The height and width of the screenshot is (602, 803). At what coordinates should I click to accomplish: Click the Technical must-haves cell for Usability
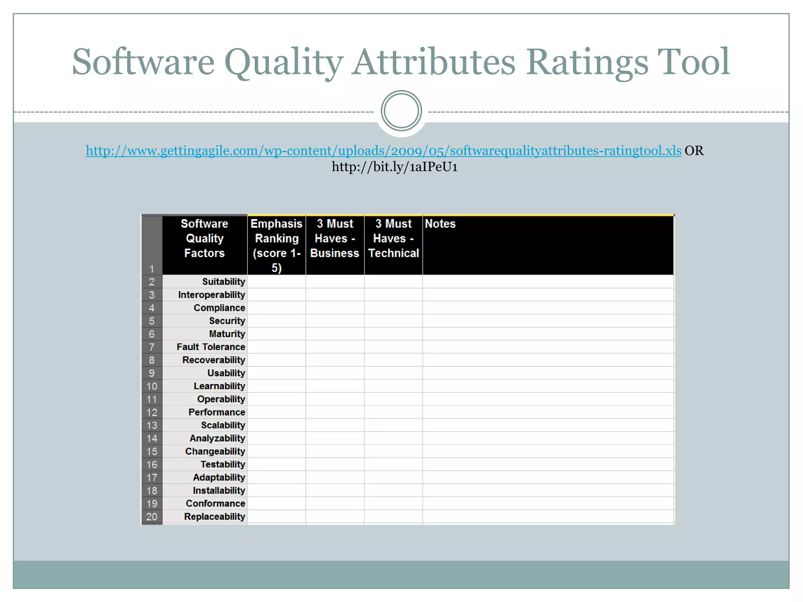click(x=394, y=373)
